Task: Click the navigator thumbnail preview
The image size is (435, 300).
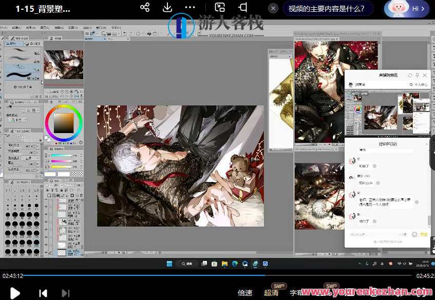Action: 64,64
